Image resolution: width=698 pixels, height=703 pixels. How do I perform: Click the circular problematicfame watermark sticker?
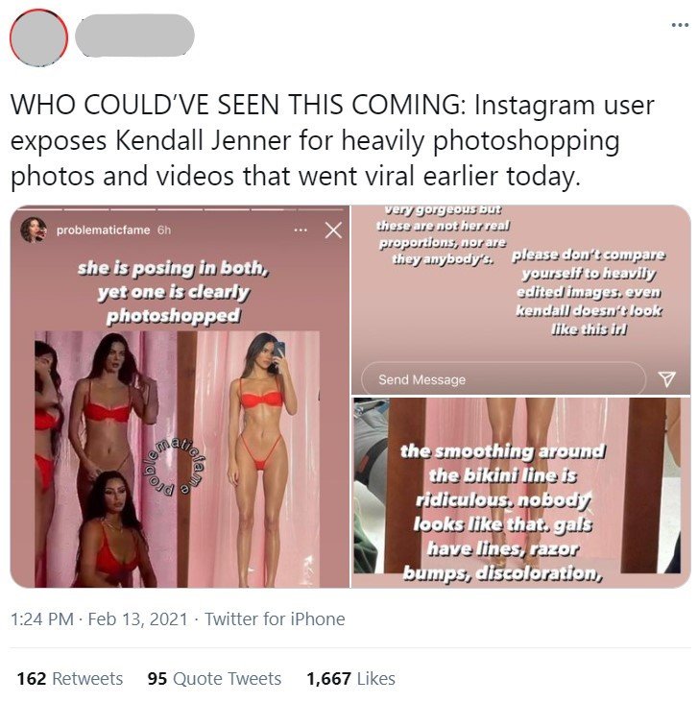pos(174,467)
